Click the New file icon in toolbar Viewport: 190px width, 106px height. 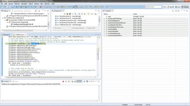3,7
